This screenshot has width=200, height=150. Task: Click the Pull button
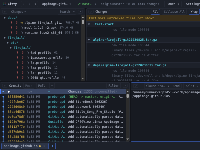click(x=41, y=86)
